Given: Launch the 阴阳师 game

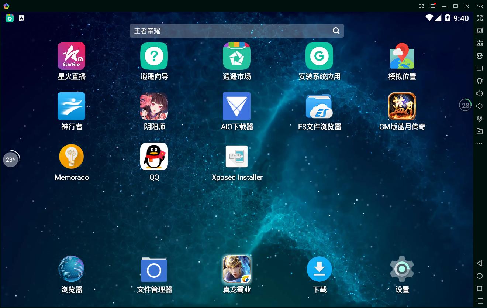Looking at the screenshot, I should 154,106.
